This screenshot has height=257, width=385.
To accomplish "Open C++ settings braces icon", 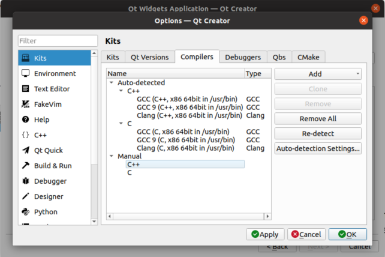I will click(x=26, y=135).
